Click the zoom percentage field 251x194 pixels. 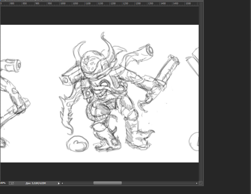click(3, 183)
